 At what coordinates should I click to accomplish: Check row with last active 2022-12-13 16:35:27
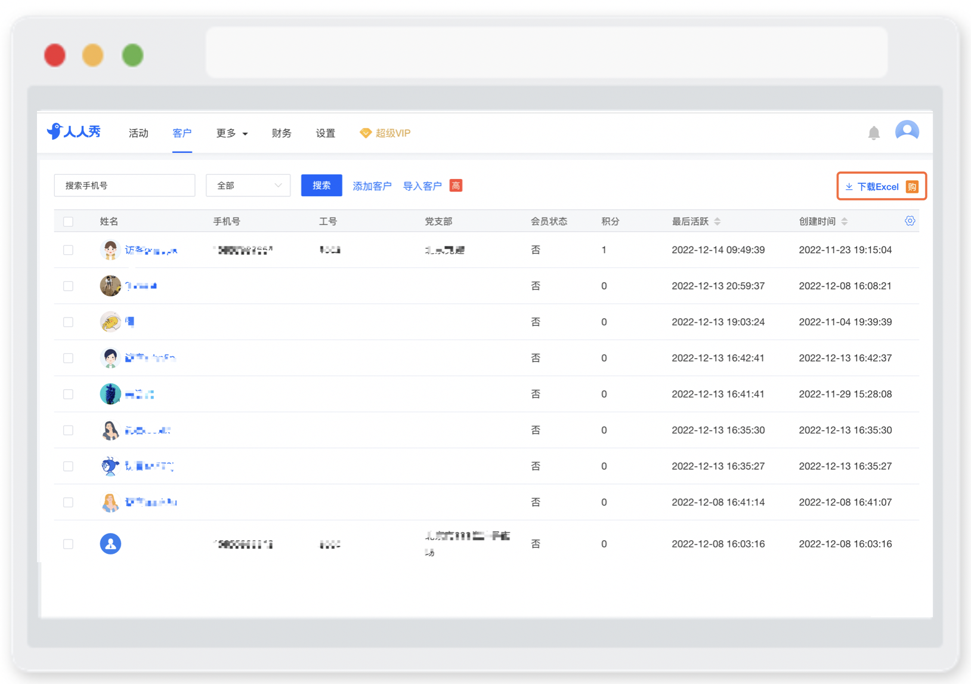coord(69,466)
